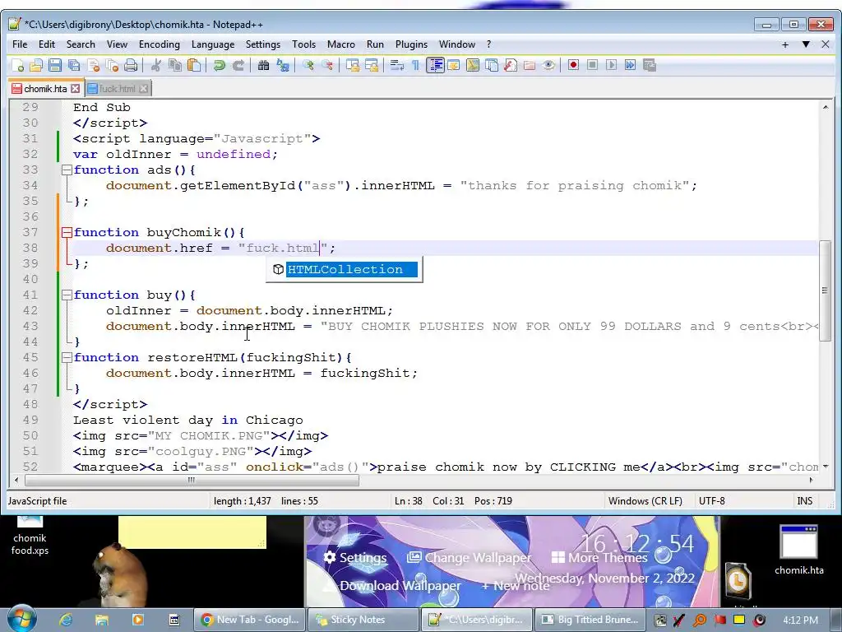Click the Copy toolbar icon
Screen dimensions: 842x632
tap(175, 65)
